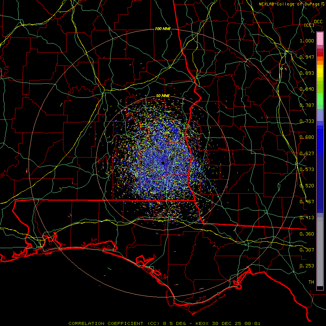The height and width of the screenshot is (326, 326).
Task: Click the 0.573 legend value
Action: click(x=307, y=170)
